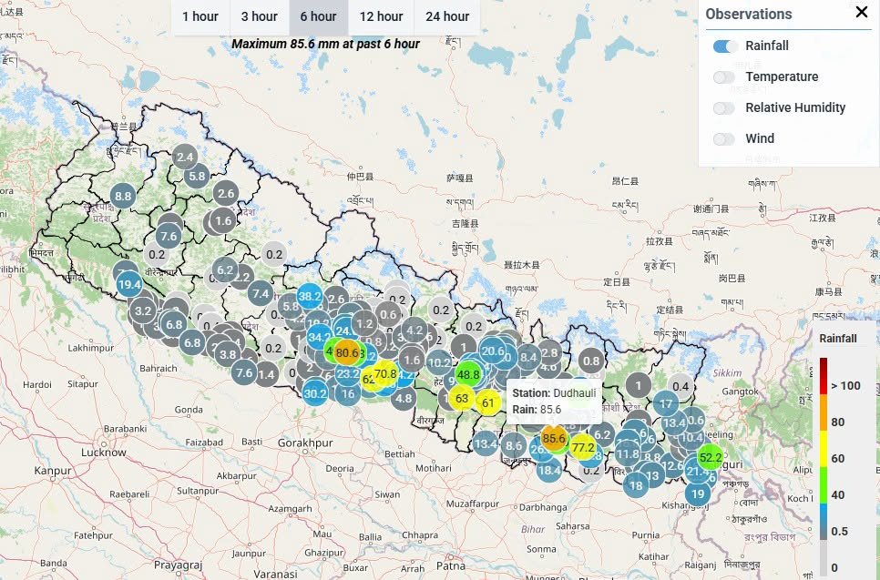Image resolution: width=880 pixels, height=580 pixels.
Task: Click the 18 rainfall marker
Action: tap(636, 485)
